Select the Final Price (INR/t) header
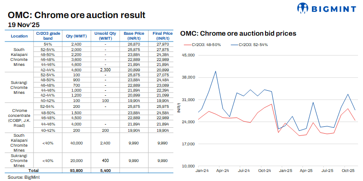 point(162,36)
